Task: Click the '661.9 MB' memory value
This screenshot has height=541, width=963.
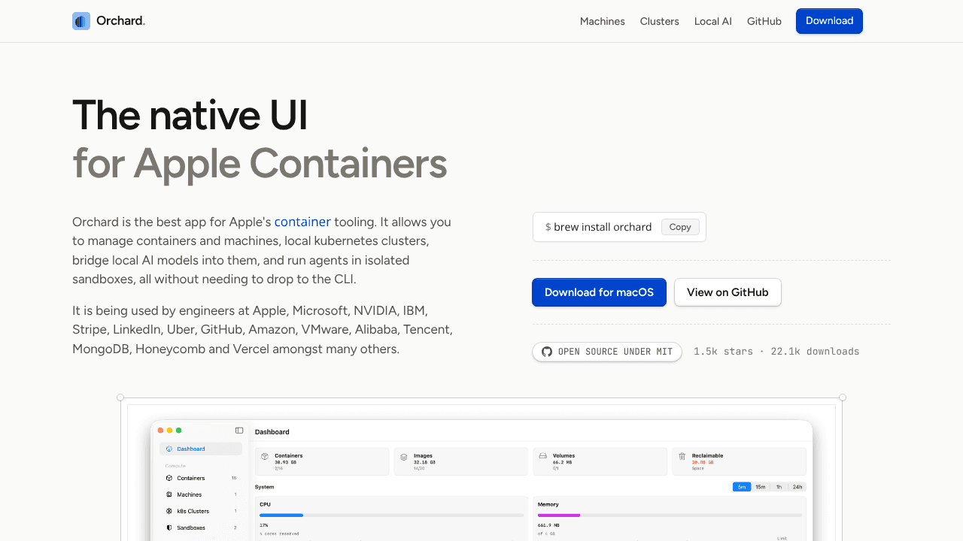Action: 548,525
